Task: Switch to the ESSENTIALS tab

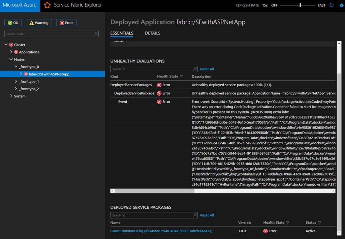Action: click(x=122, y=33)
